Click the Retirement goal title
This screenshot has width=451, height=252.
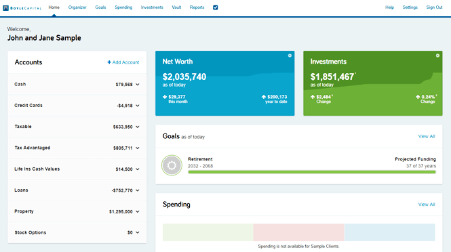pos(200,159)
